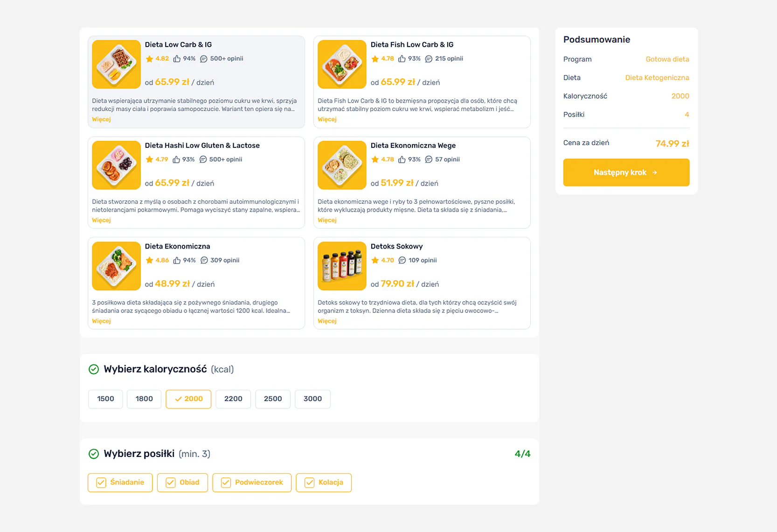Deselect the Kolacja meal checkbox
Viewport: 777px width, 532px height.
click(x=310, y=483)
